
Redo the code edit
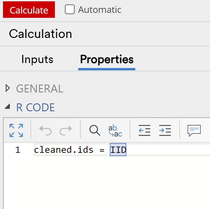coord(65,130)
